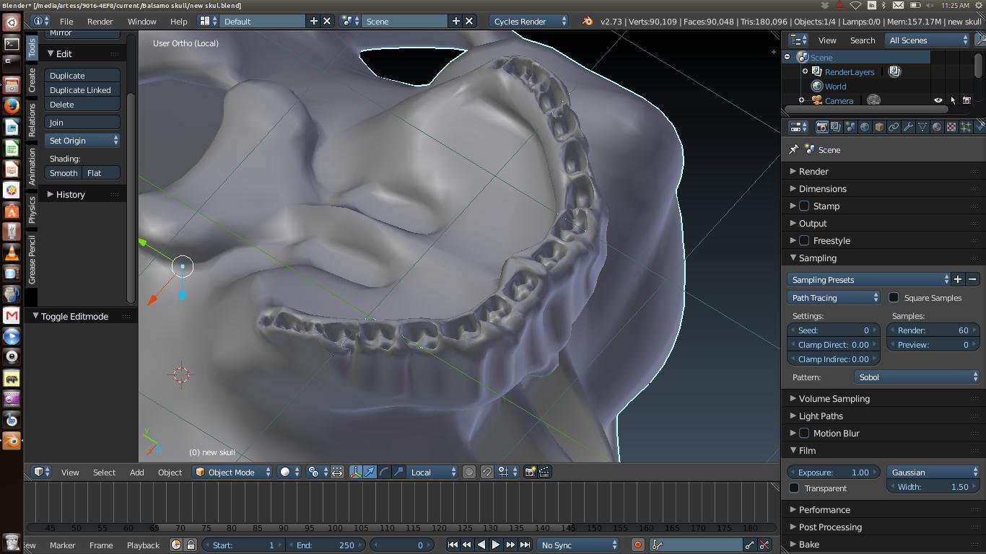Enable the Square Samples checkbox
This screenshot has width=986, height=554.
click(x=894, y=297)
